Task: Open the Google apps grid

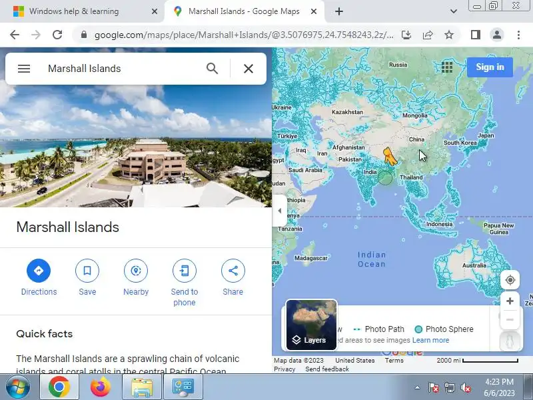Action: (x=447, y=67)
